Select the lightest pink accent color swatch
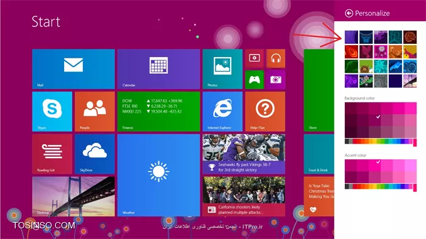The width and height of the screenshot is (426, 239). pyautogui.click(x=411, y=166)
